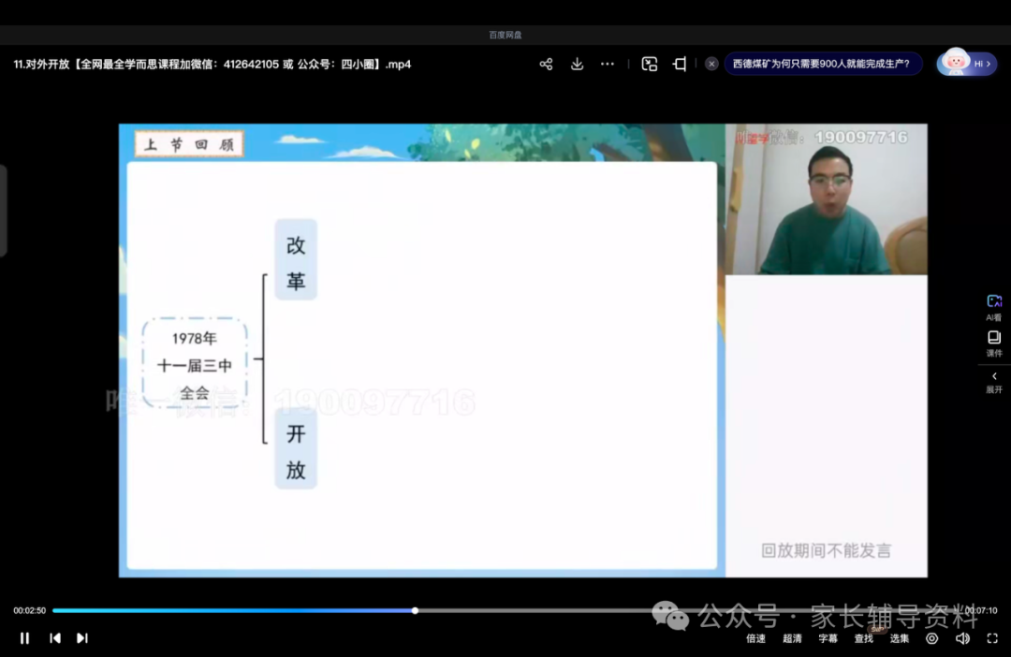Click the crop/rotate screen icon
Image resolution: width=1011 pixels, height=657 pixels.
[680, 64]
